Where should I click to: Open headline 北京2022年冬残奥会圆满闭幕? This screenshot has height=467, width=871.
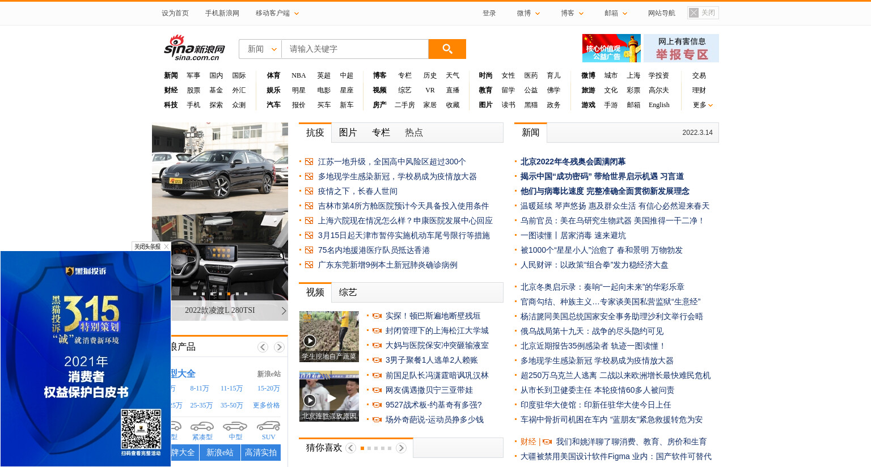pyautogui.click(x=573, y=162)
